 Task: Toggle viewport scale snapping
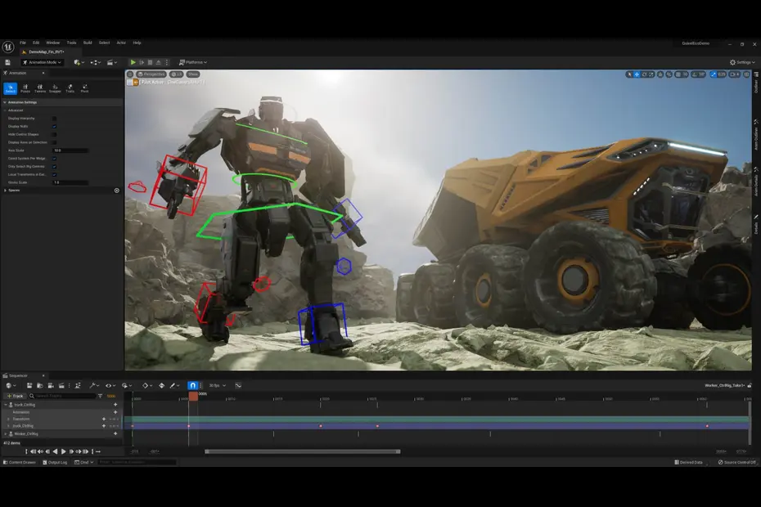click(x=713, y=74)
